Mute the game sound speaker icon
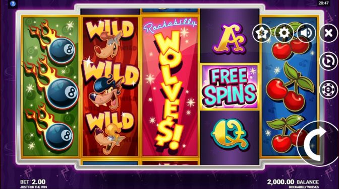 pos(306,33)
